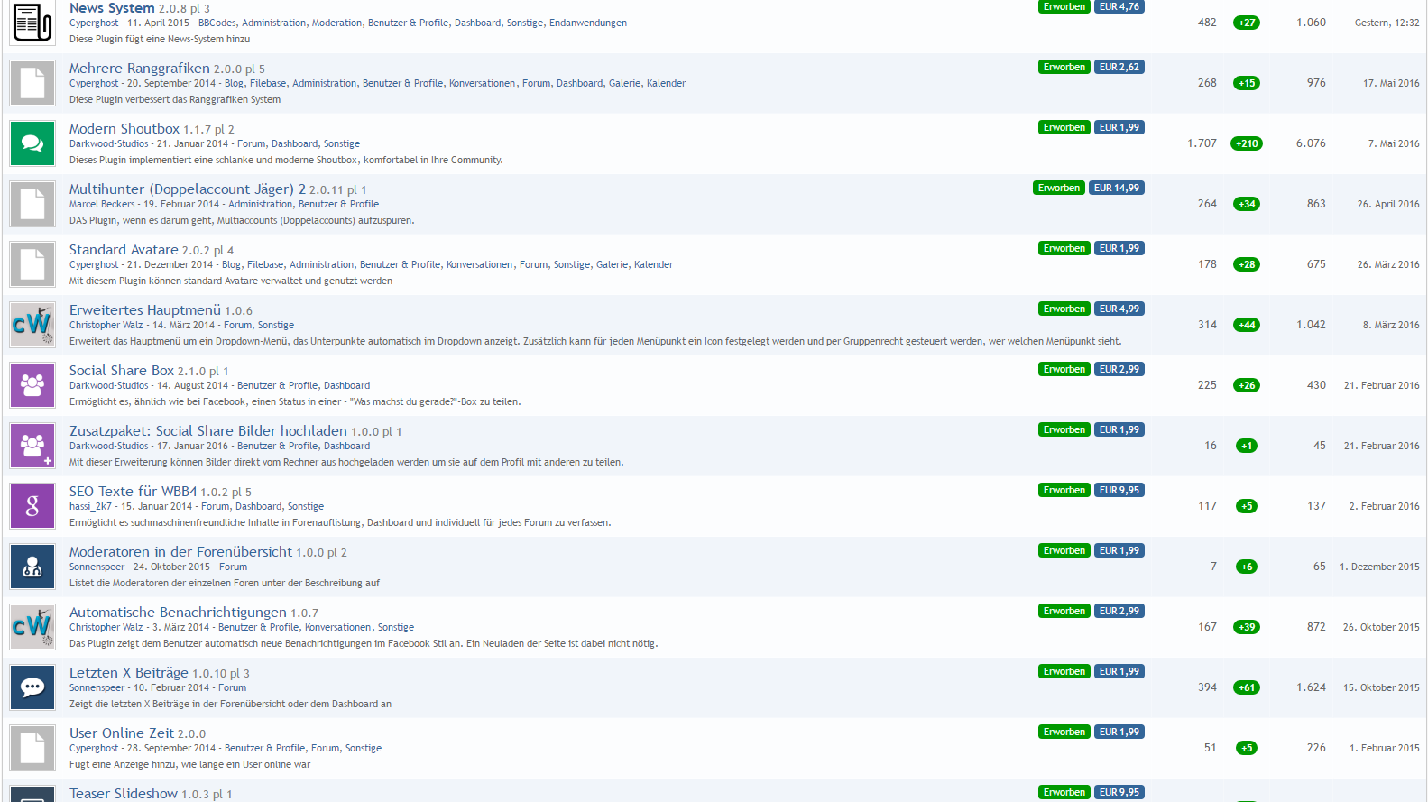Click the purple Social Share Box icon

click(x=32, y=385)
